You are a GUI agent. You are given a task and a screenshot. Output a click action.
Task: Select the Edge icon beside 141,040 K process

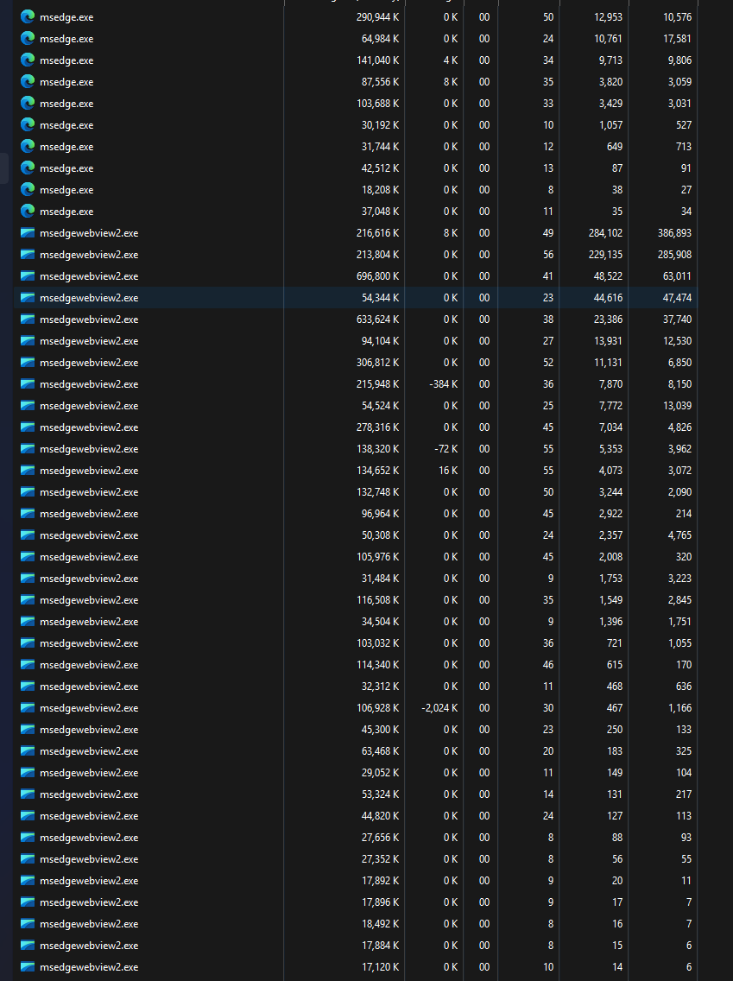[x=28, y=60]
